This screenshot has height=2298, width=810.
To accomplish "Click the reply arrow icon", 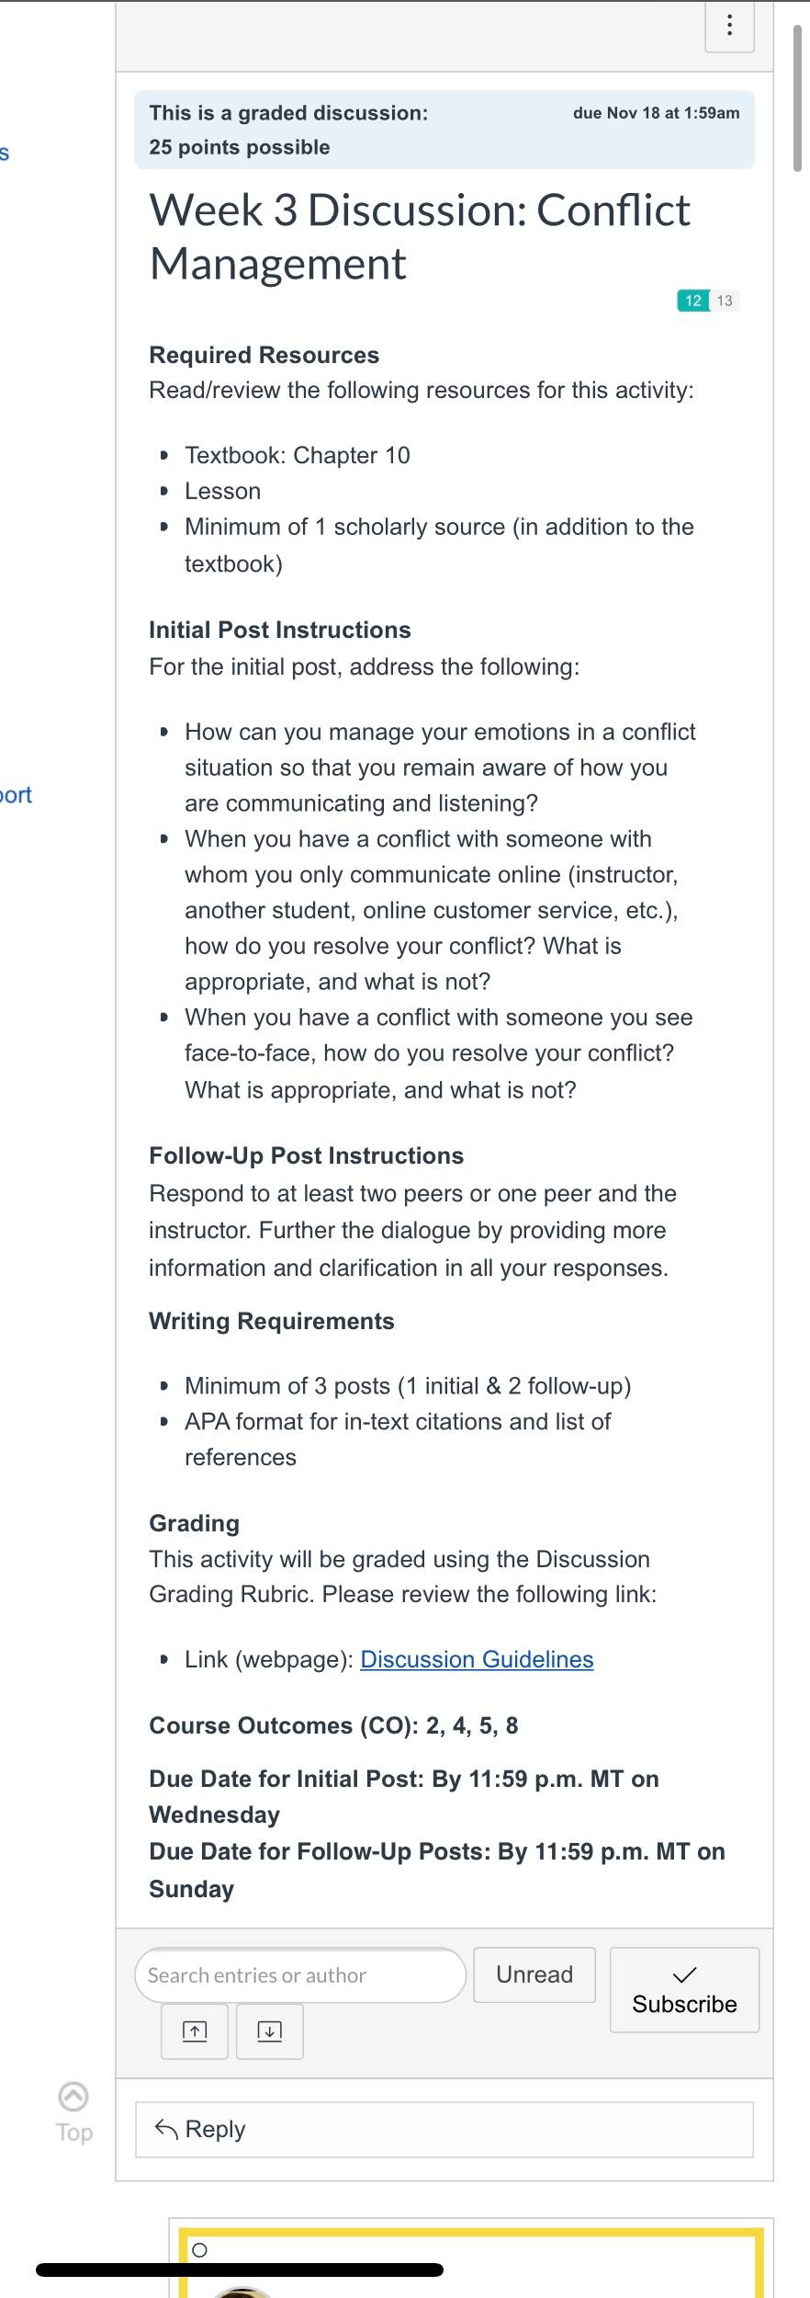I will tap(166, 2129).
